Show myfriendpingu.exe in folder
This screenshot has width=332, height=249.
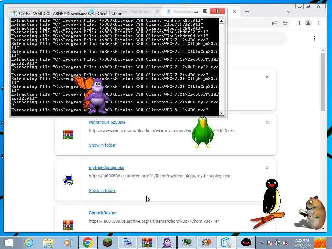pyautogui.click(x=102, y=190)
